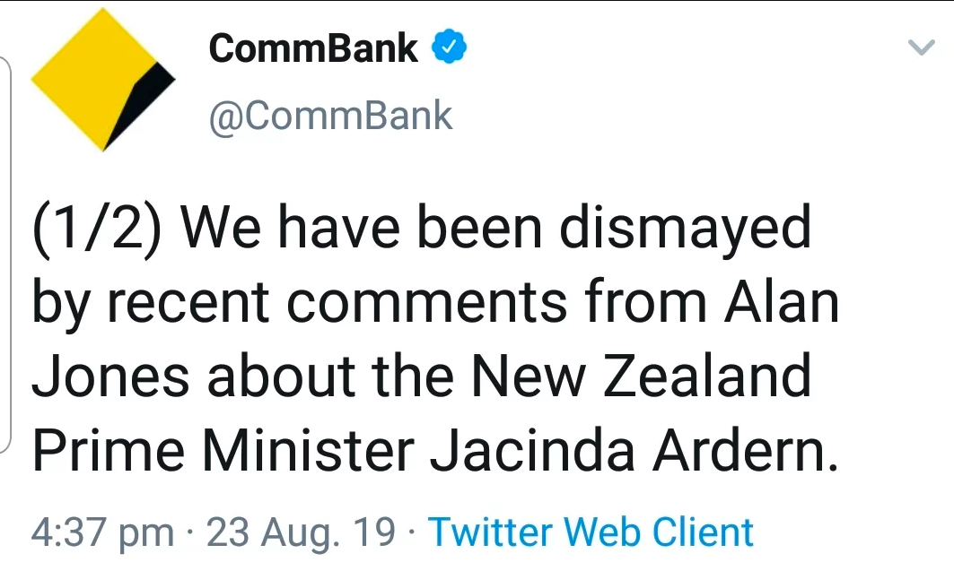Screen dimensions: 954x571
Task: Click the word "dismayed" in the tweet
Action: point(686,229)
